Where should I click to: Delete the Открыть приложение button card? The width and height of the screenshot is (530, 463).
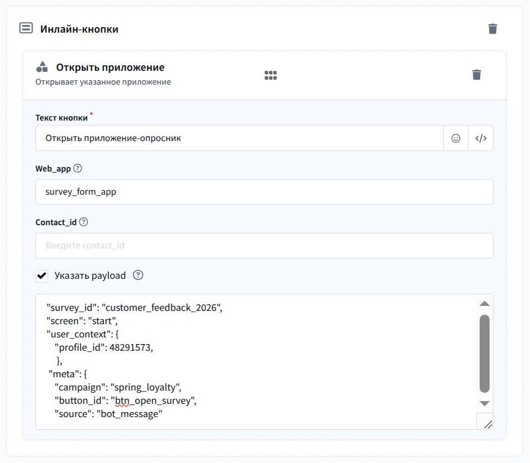pos(476,75)
